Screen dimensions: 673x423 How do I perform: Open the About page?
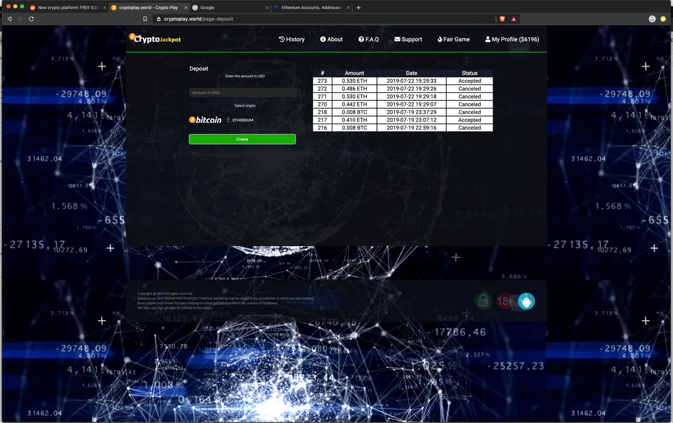331,39
